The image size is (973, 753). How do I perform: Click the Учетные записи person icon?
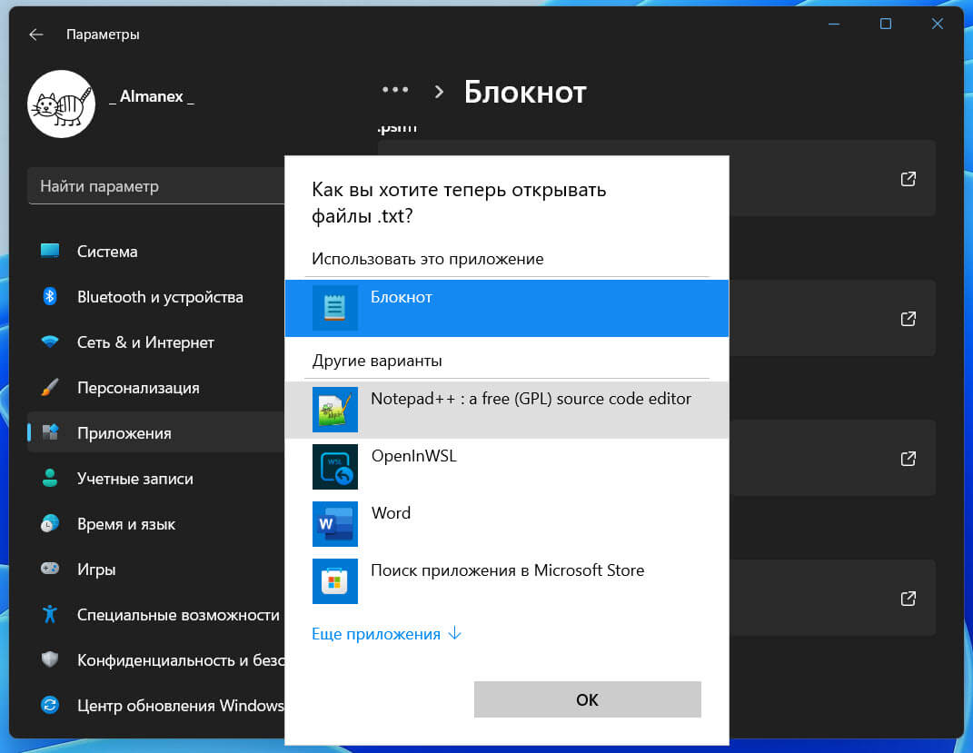(50, 478)
